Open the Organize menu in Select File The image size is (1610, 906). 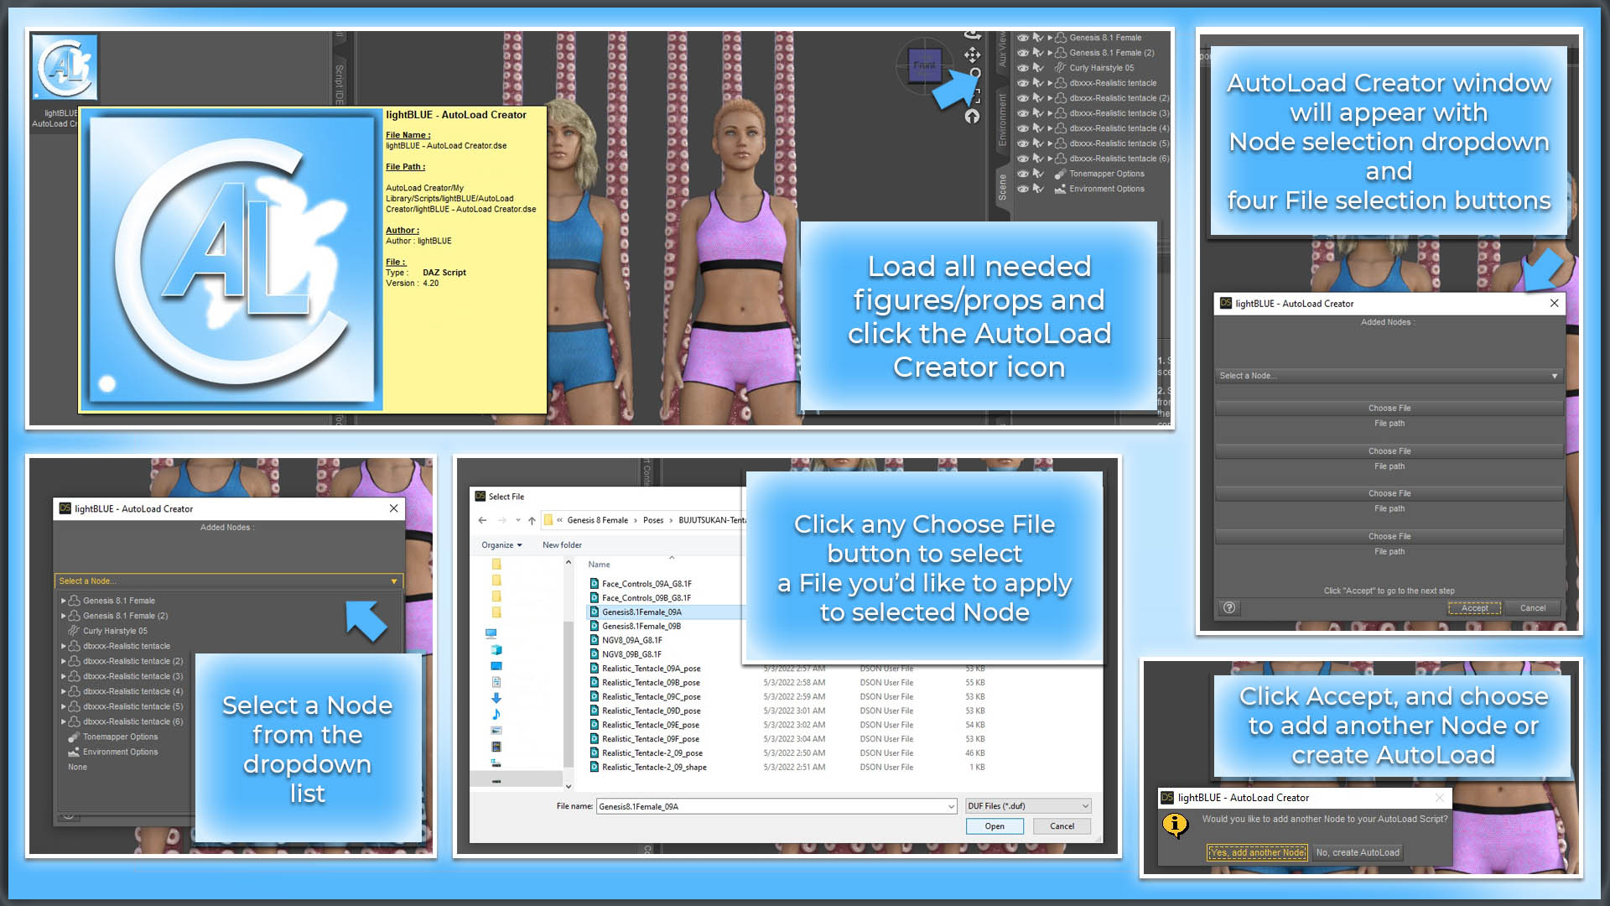[501, 545]
